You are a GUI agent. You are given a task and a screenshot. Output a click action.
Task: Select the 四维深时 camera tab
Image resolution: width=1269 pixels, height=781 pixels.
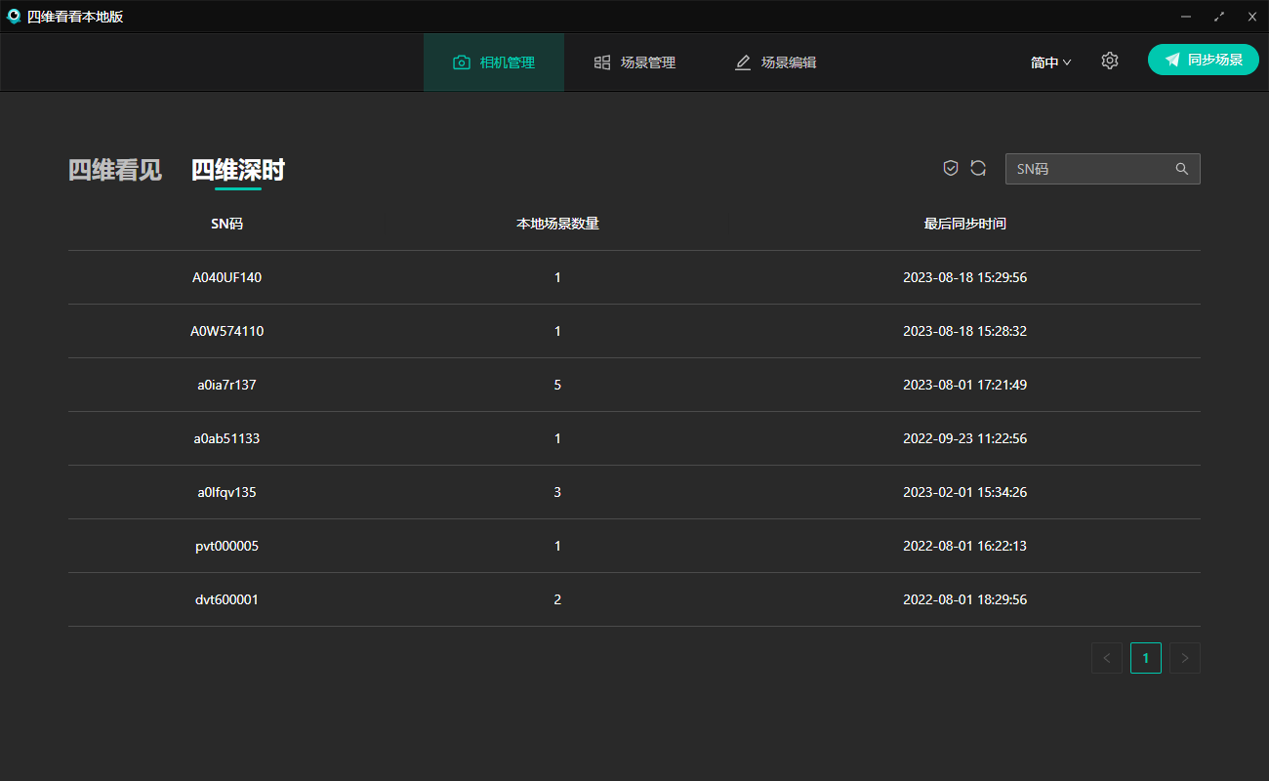pyautogui.click(x=238, y=170)
